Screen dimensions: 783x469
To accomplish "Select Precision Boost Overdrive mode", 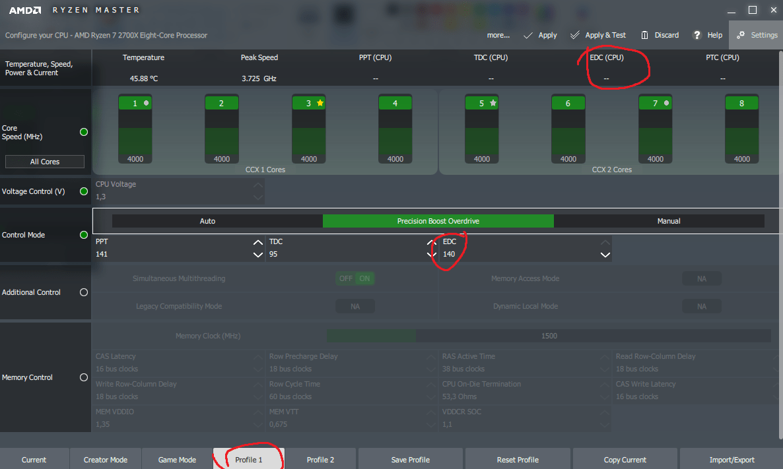I will pos(438,221).
